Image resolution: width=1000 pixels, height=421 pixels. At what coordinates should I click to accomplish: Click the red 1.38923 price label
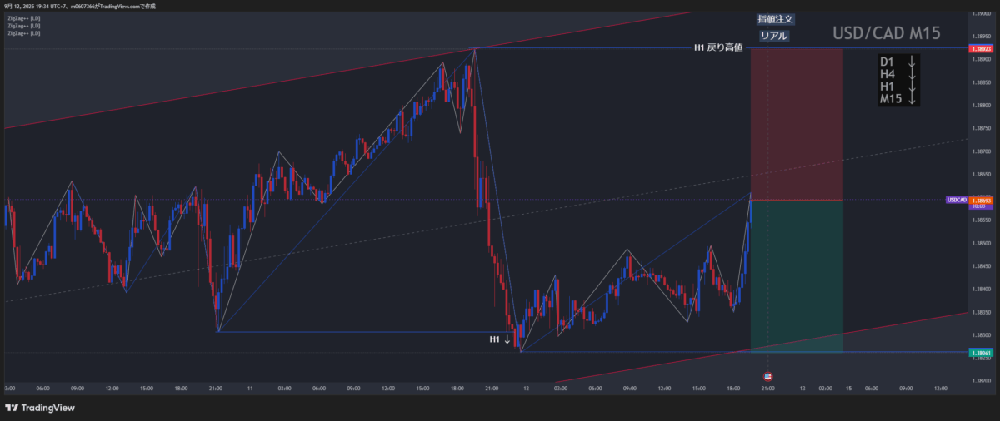(x=980, y=49)
